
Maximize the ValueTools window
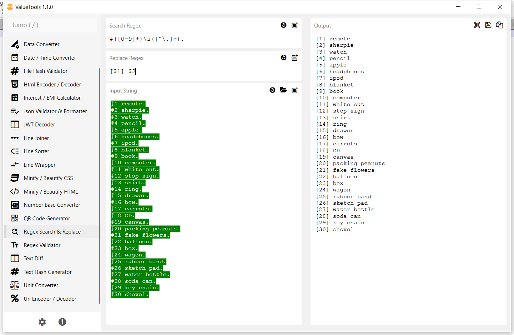pyautogui.click(x=479, y=7)
